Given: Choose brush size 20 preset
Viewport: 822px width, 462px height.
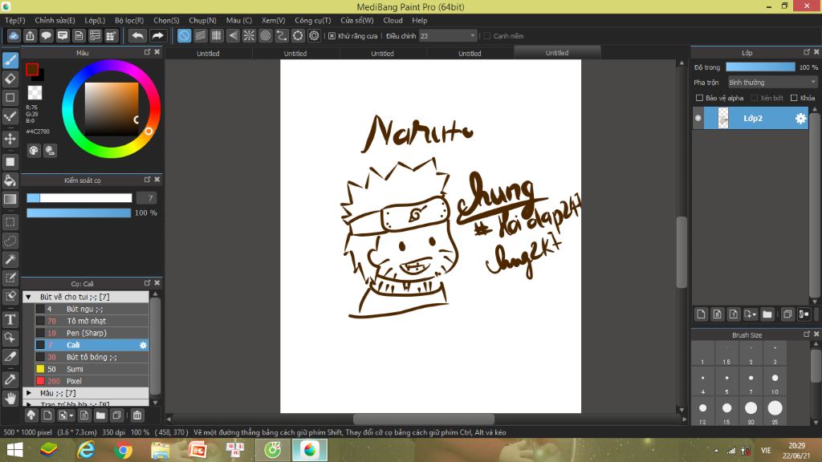Looking at the screenshot, I should point(751,411).
